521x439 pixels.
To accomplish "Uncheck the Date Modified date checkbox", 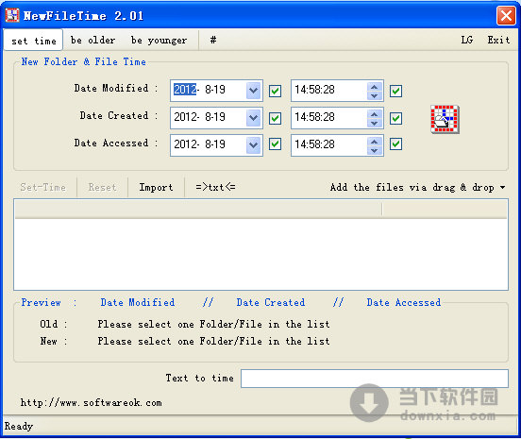I will (x=275, y=91).
